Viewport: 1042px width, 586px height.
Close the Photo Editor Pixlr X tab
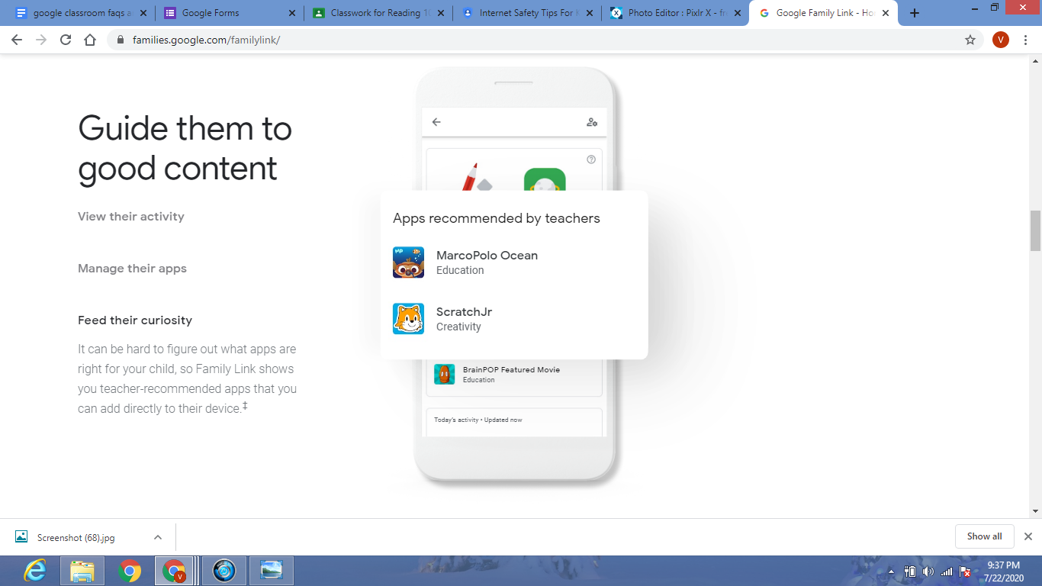pyautogui.click(x=737, y=13)
